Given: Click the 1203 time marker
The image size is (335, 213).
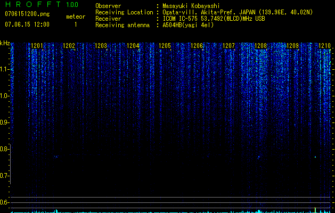Looking at the screenshot, I should [101, 45].
